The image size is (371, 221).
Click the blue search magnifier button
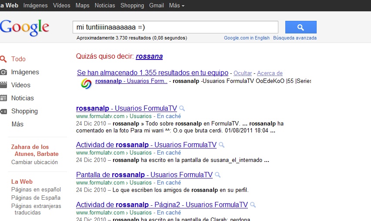(301, 27)
